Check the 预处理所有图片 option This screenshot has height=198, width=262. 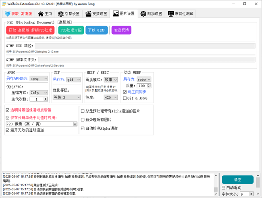point(83,120)
